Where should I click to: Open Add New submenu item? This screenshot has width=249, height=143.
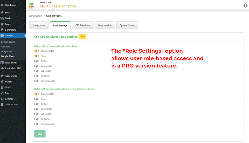coord(5,47)
